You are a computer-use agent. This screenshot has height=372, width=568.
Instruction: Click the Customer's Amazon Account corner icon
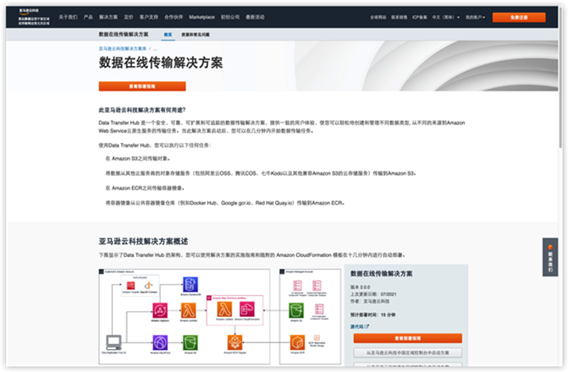102,271
